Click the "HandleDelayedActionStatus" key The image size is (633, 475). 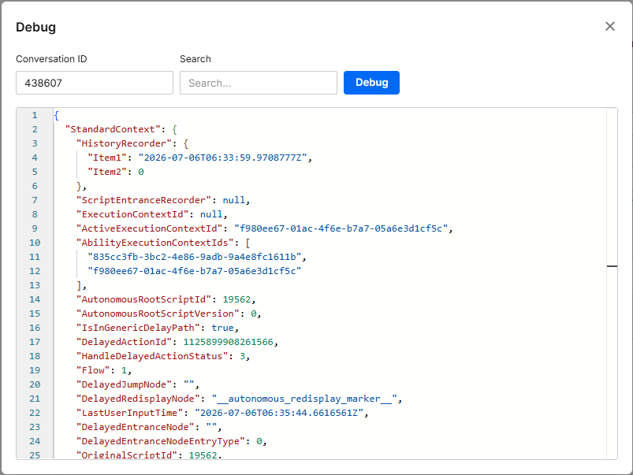152,356
